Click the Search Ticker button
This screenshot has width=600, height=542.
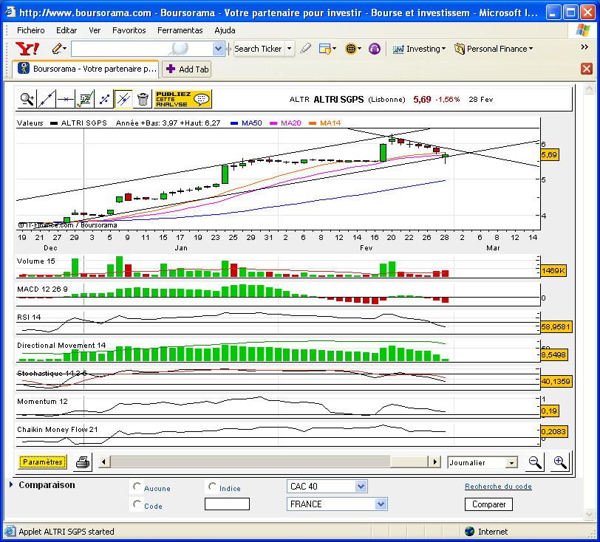259,49
